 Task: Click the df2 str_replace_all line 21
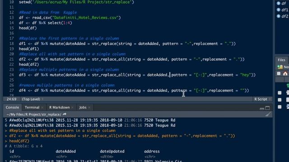131,59
